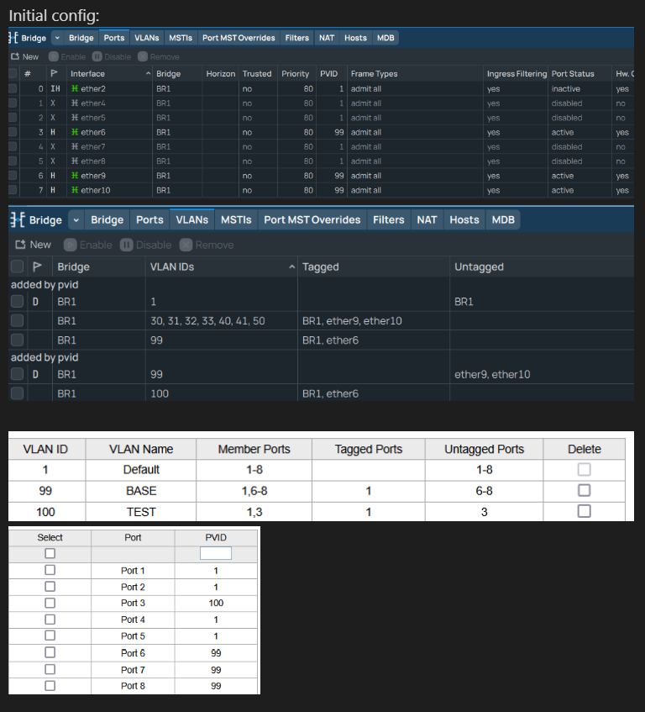Screen dimensions: 645x712
Task: Click the Enable icon in upper Ports toolbar
Action: (54, 57)
